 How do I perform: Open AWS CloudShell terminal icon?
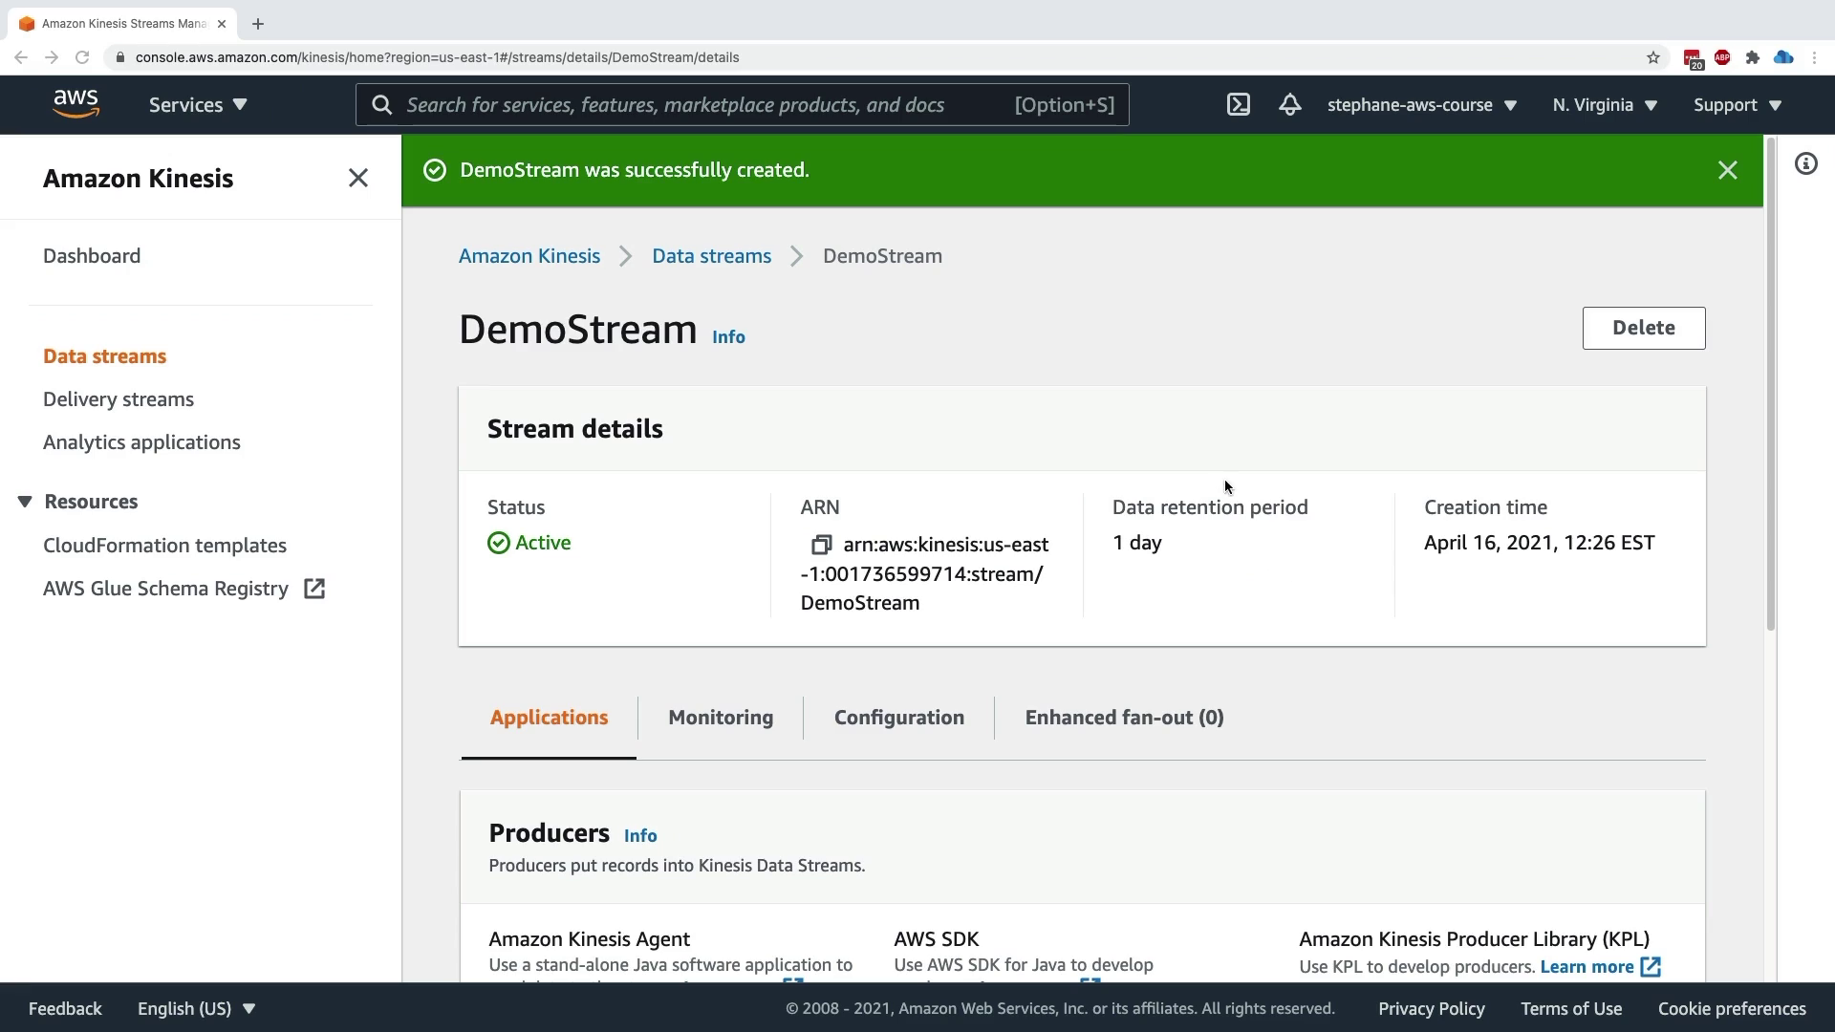point(1238,105)
